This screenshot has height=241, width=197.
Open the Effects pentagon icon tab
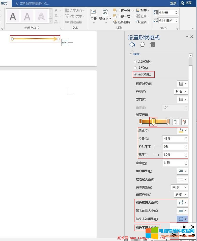(142, 45)
